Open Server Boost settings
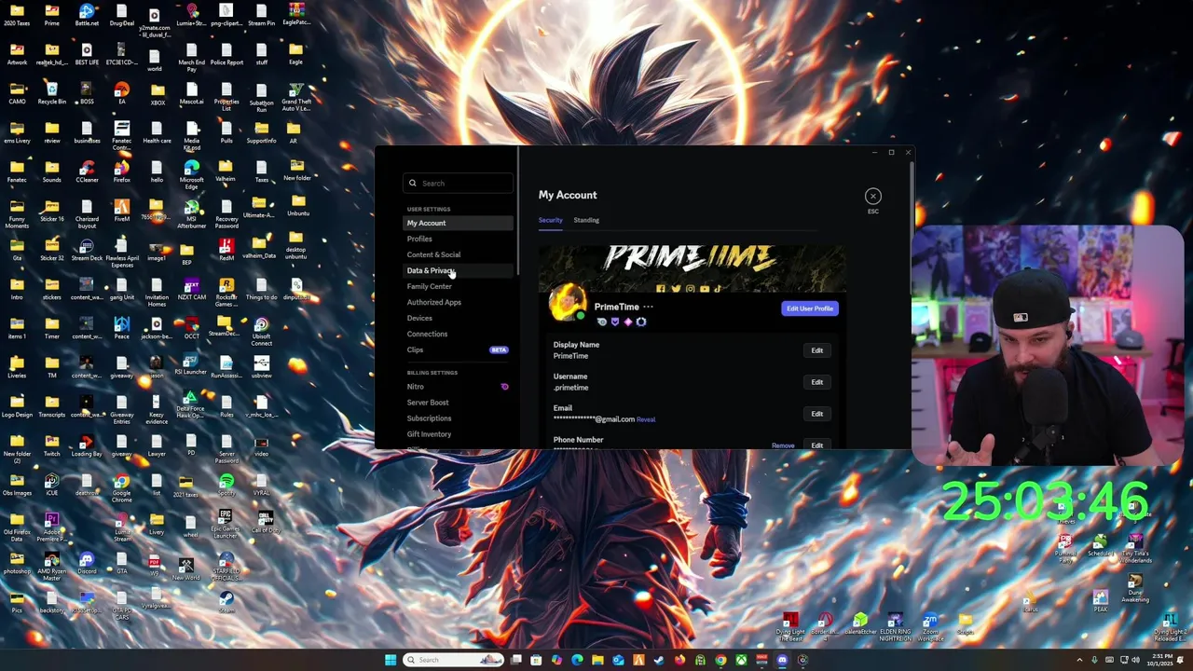The width and height of the screenshot is (1193, 671). (458, 403)
